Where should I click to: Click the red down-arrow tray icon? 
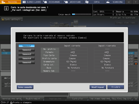(x=136, y=64)
